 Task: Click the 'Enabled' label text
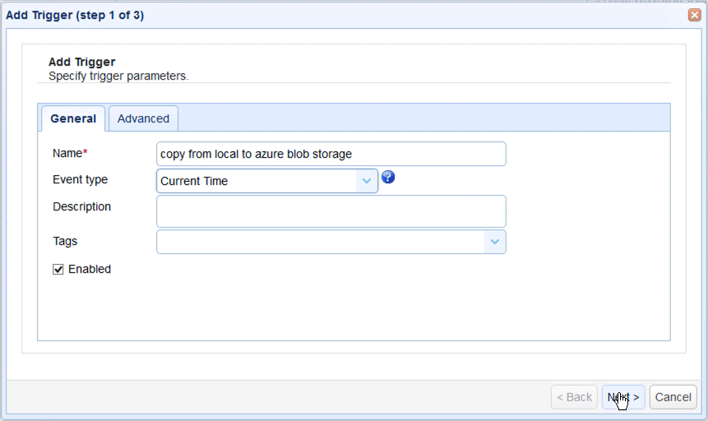[x=90, y=269]
